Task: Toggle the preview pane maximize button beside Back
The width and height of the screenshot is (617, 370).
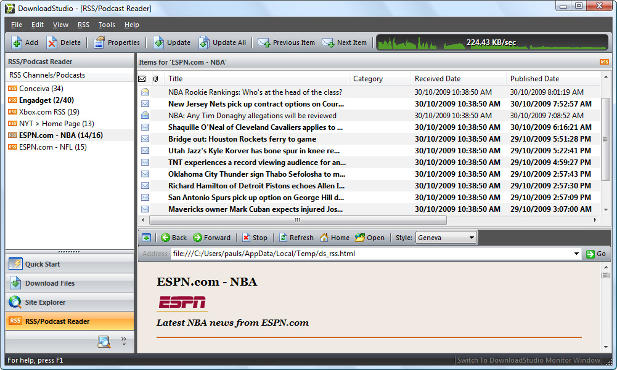Action: 146,238
